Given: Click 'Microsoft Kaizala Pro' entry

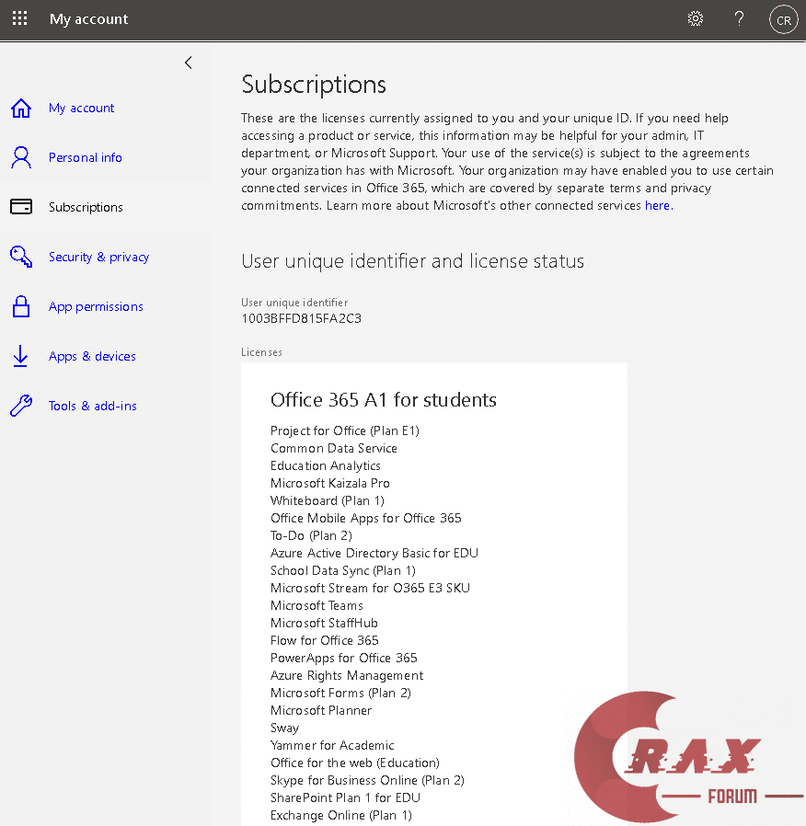Looking at the screenshot, I should (x=330, y=483).
